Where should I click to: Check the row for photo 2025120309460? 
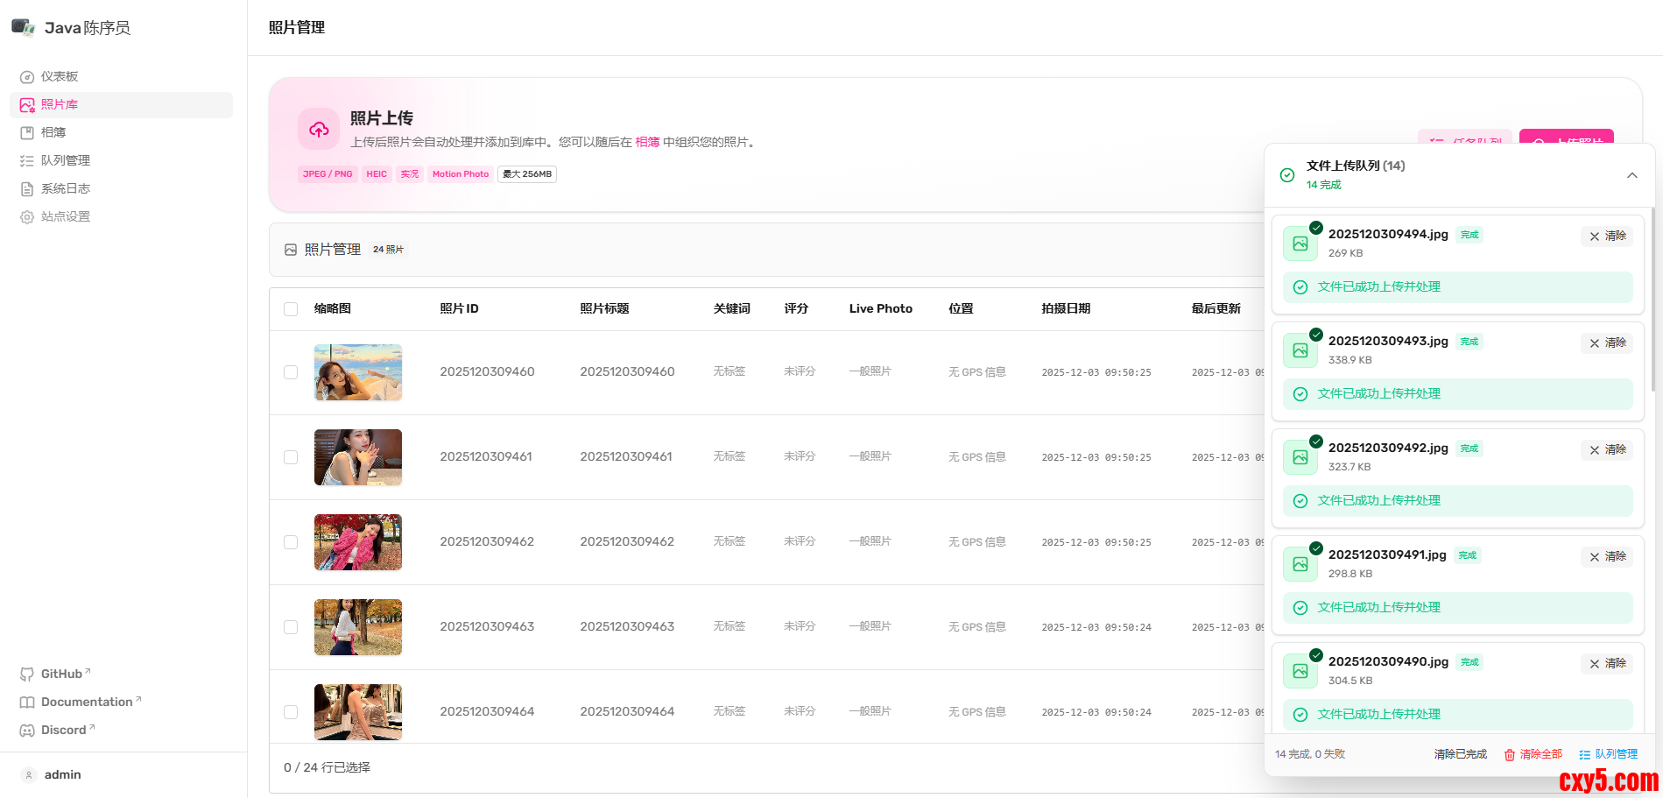[x=291, y=372]
